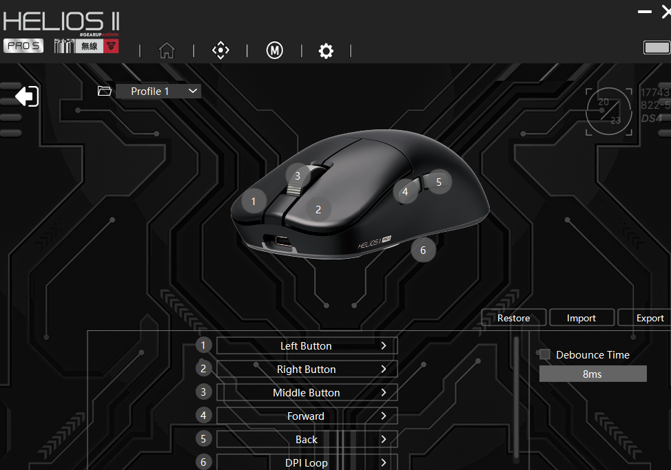Enable the Debounce Time checkbox
The image size is (671, 470).
coord(545,354)
